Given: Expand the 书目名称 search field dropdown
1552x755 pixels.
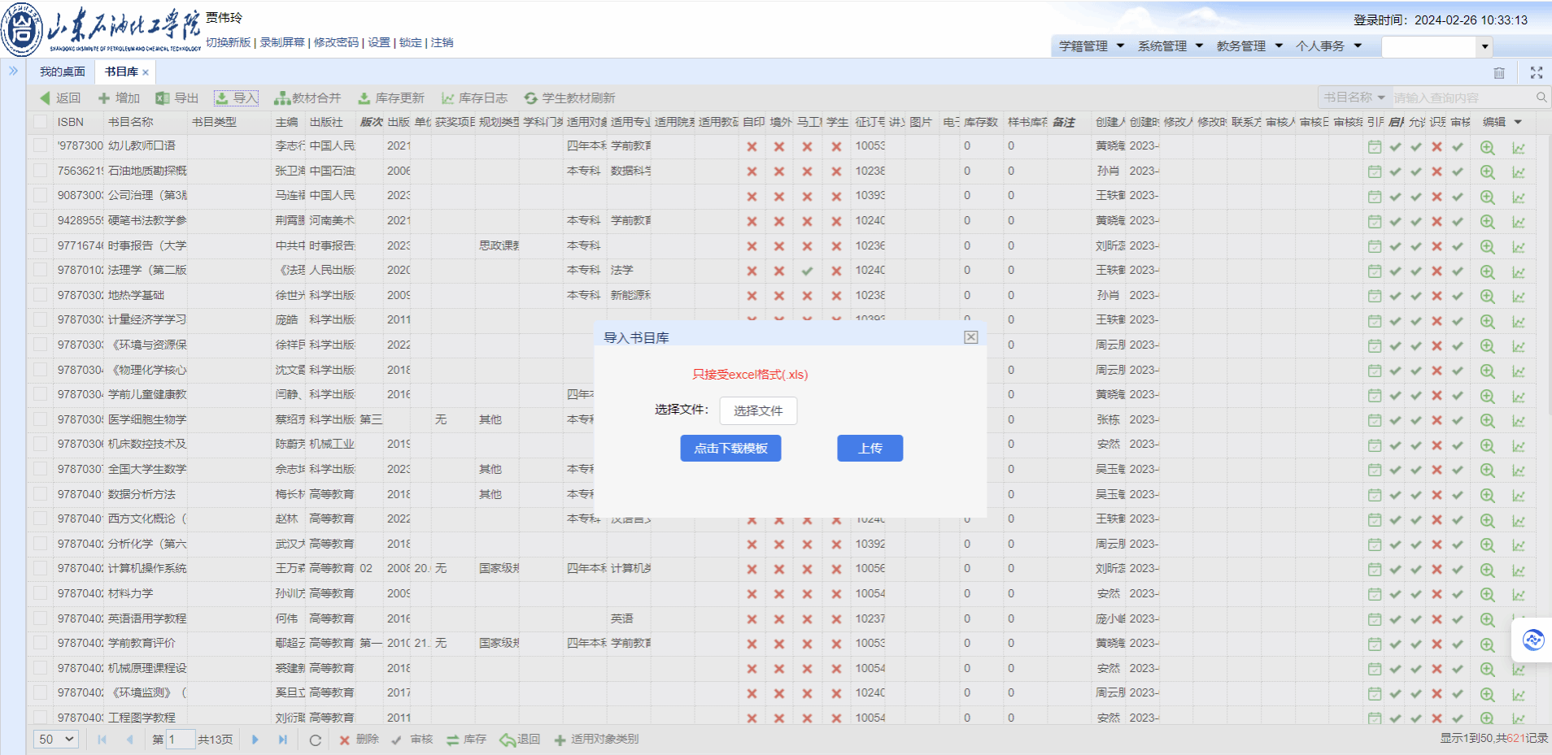Looking at the screenshot, I should click(x=1354, y=98).
